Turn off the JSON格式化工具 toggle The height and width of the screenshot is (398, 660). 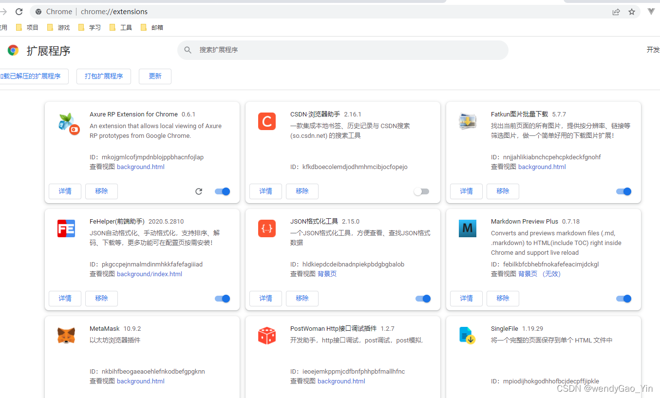tap(423, 299)
